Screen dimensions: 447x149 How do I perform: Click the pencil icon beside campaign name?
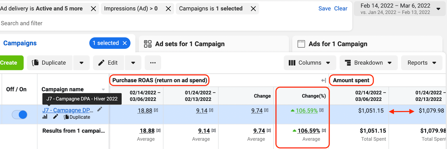click(100, 109)
